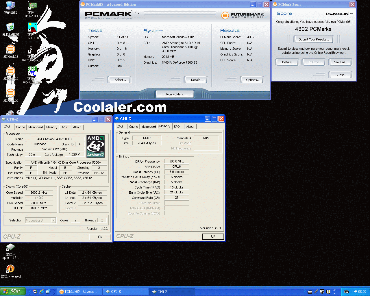The image size is (370, 296).
Task: Switch to Mainboard tab in right CPU-Z
Action: point(149,127)
